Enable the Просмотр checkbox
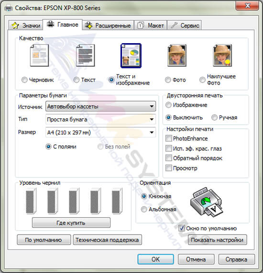Image resolution: width=263 pixels, height=273 pixels. (x=169, y=168)
